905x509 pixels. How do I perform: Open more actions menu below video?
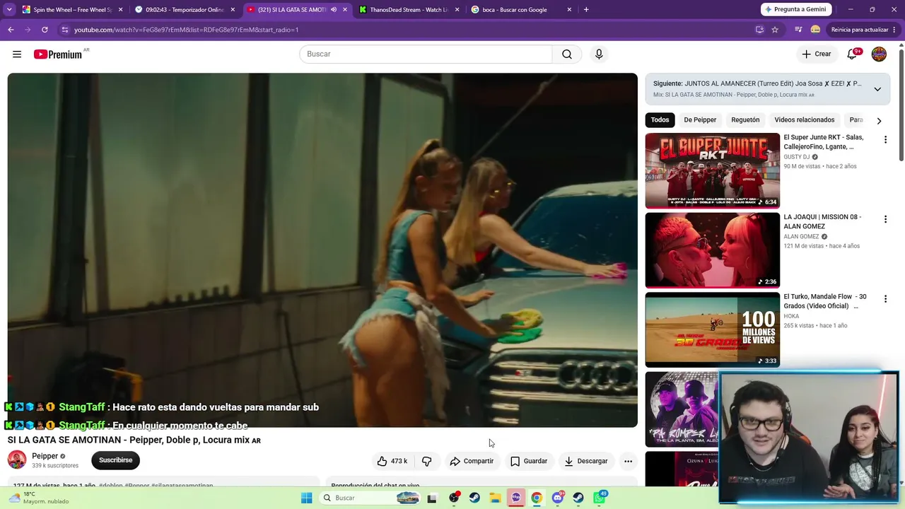[x=628, y=461]
